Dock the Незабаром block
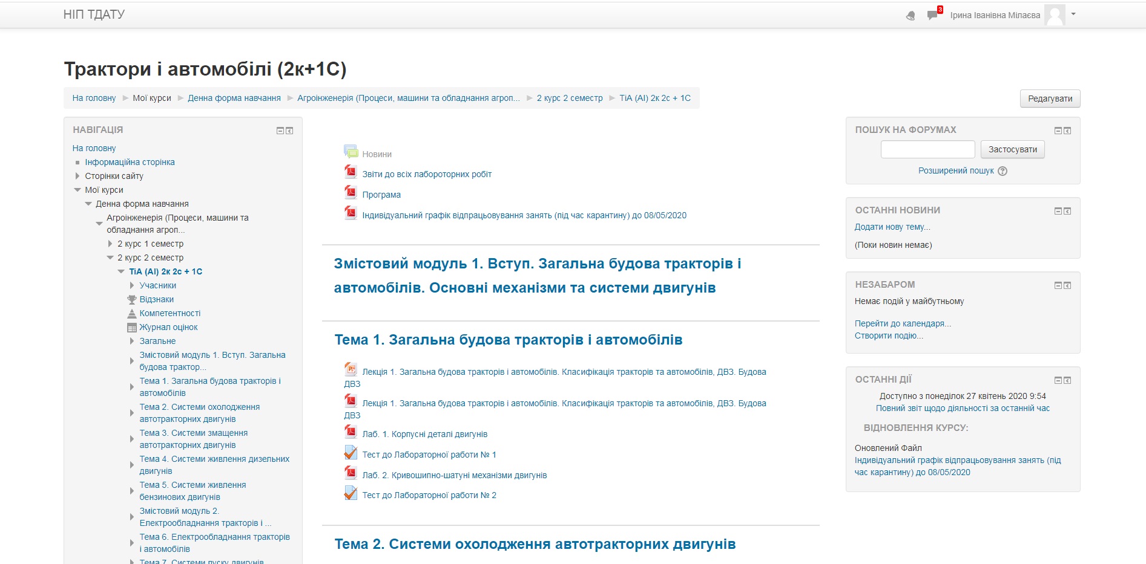Screen dimensions: 1146x564 [x=1067, y=285]
